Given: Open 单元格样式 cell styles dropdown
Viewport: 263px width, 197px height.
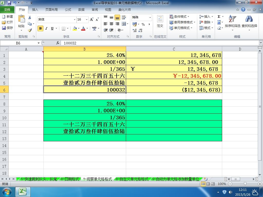Looking at the screenshot, I should coord(181,28).
